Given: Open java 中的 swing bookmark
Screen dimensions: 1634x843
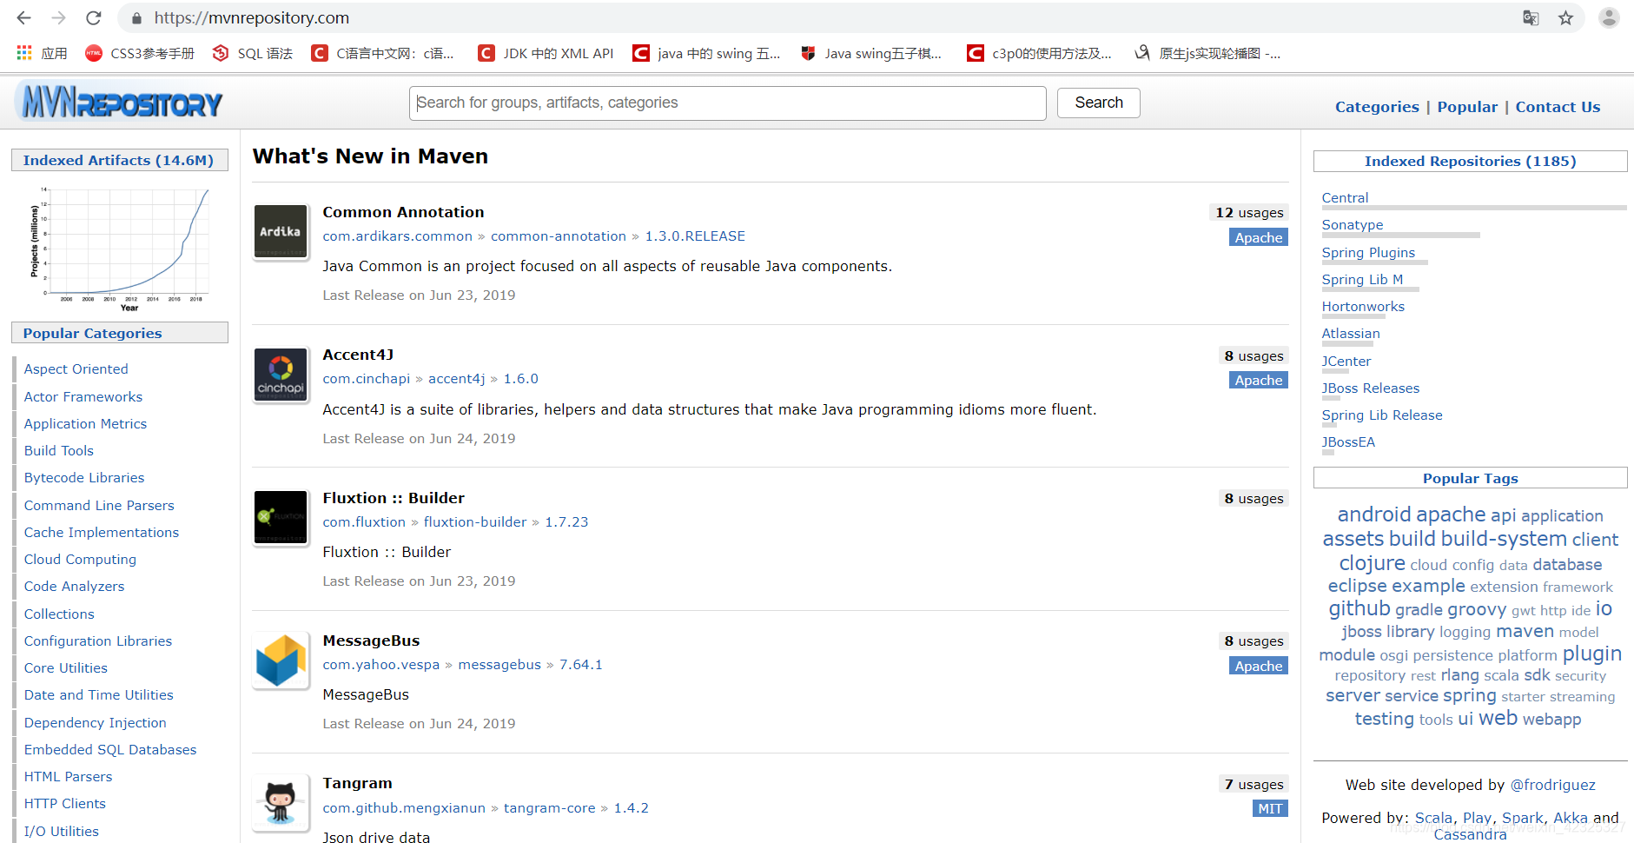Looking at the screenshot, I should (x=707, y=53).
